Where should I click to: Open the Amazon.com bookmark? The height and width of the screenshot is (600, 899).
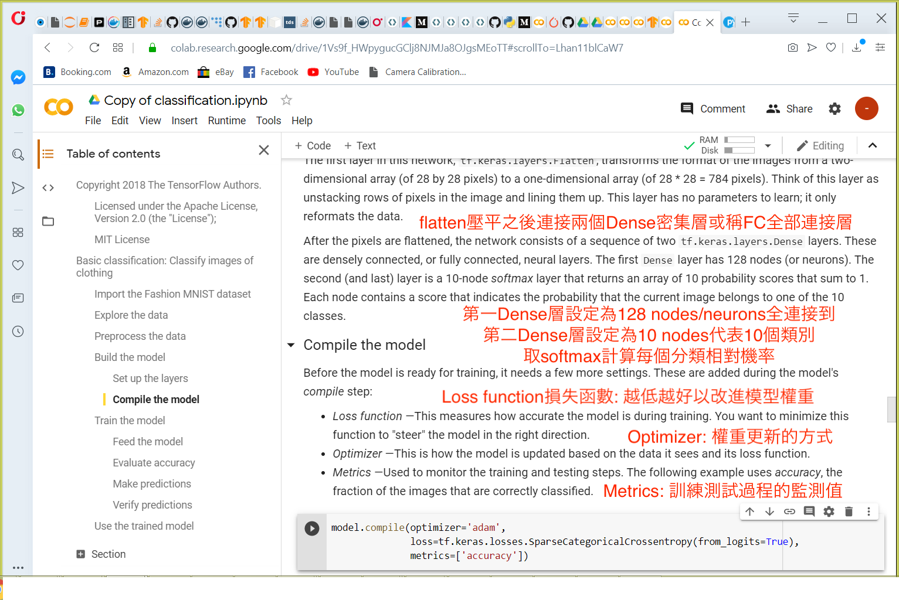[155, 71]
